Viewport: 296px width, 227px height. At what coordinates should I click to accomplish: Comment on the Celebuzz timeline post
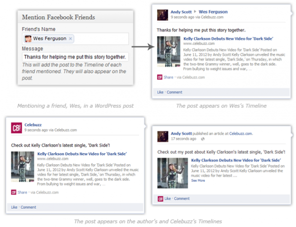click(x=28, y=207)
